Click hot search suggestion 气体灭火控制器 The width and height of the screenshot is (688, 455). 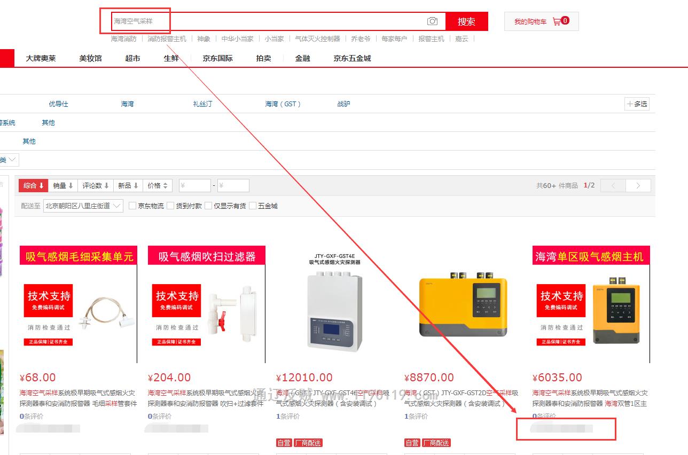click(317, 39)
